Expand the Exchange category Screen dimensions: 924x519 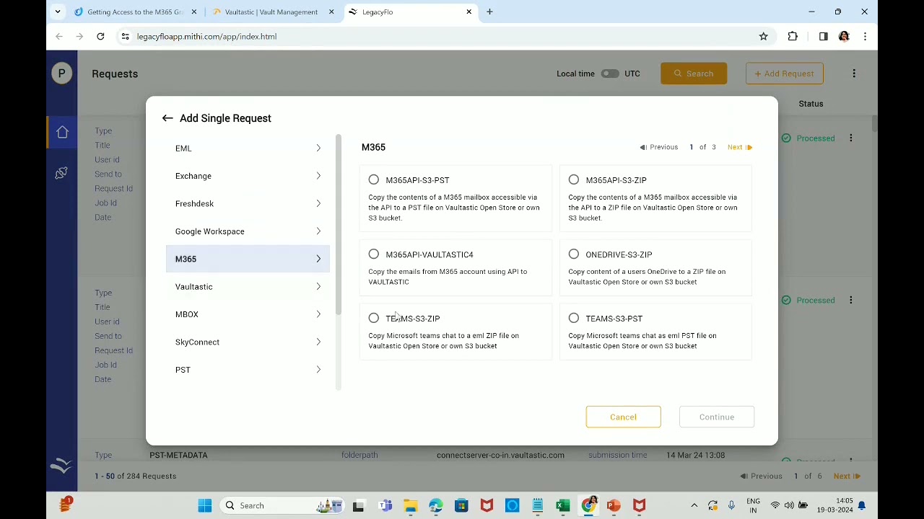[x=248, y=176]
